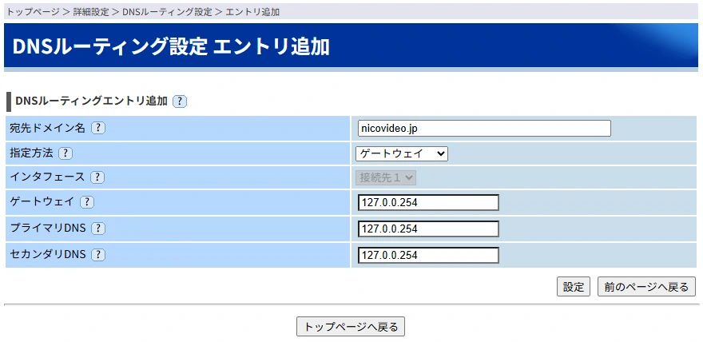Open the インタフェース help icon
The height and width of the screenshot is (342, 703).
point(97,177)
